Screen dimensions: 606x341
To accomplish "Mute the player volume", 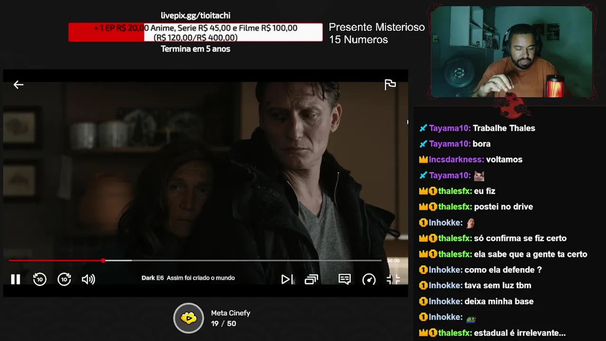I will click(x=89, y=279).
